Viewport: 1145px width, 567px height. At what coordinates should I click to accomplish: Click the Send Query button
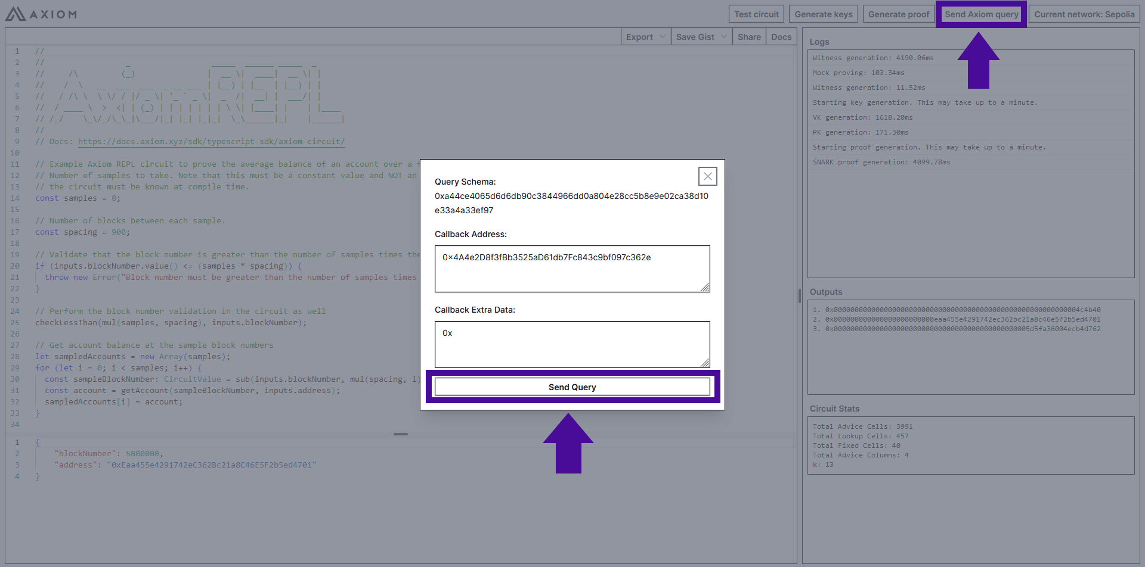pyautogui.click(x=572, y=387)
